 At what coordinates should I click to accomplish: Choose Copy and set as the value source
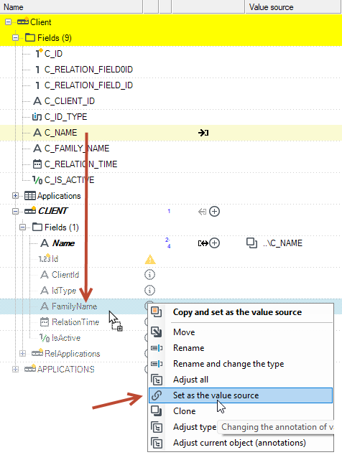(241, 312)
